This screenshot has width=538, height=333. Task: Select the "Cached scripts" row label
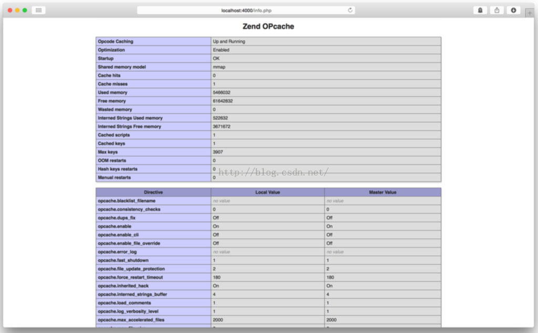coord(114,135)
